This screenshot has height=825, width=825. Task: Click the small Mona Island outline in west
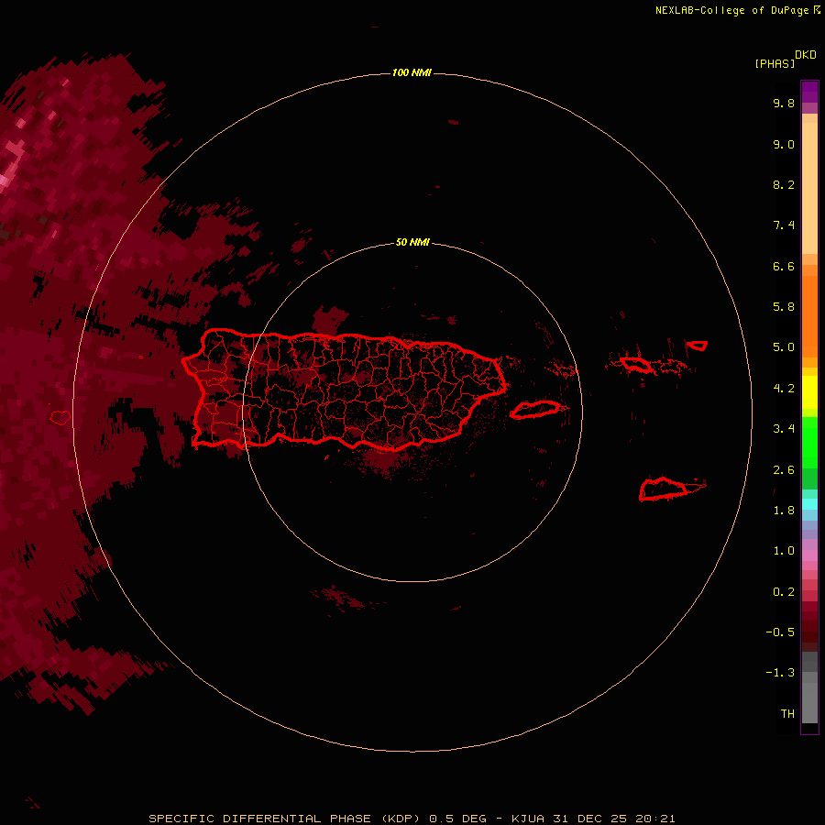pos(60,418)
